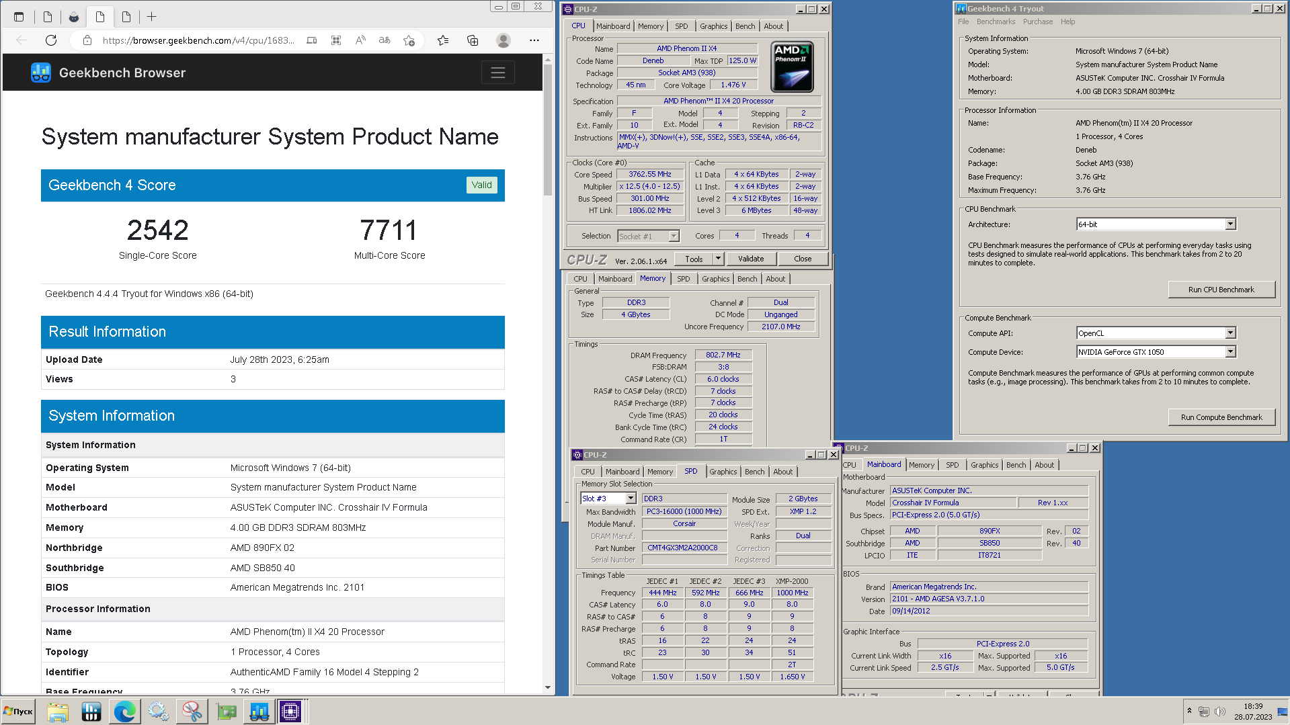Open the Architecture 64-bit dropdown

(1230, 224)
